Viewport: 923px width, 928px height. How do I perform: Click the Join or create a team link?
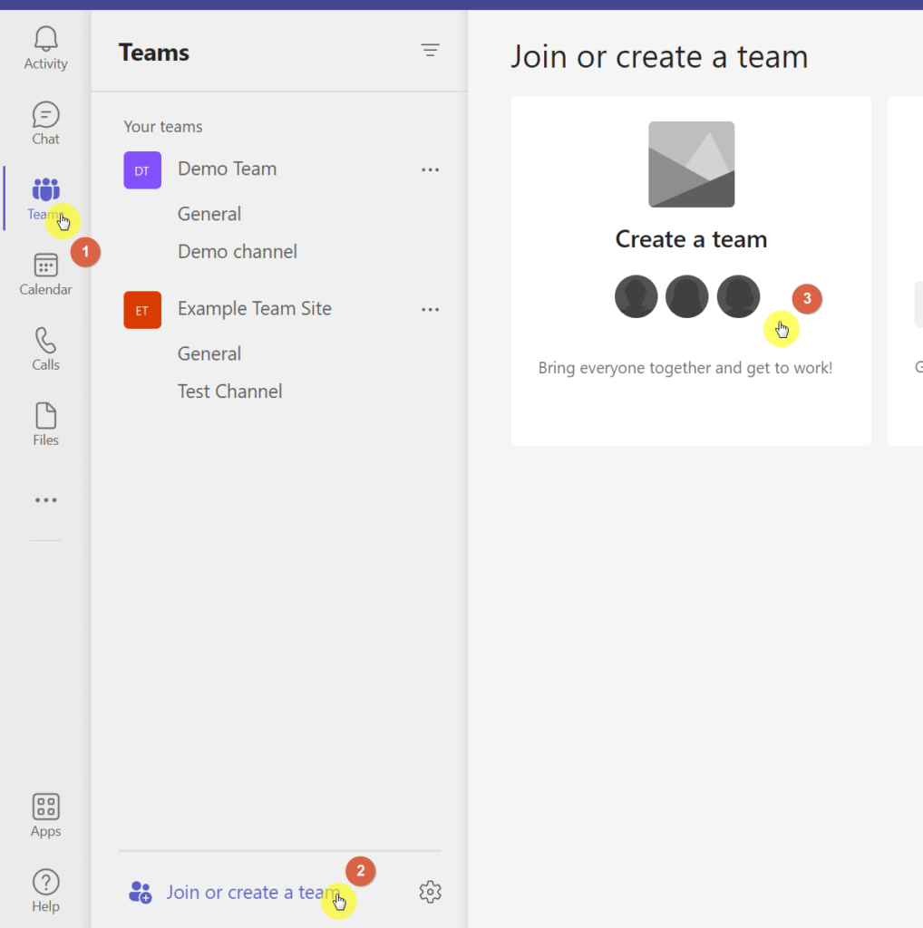(x=253, y=892)
